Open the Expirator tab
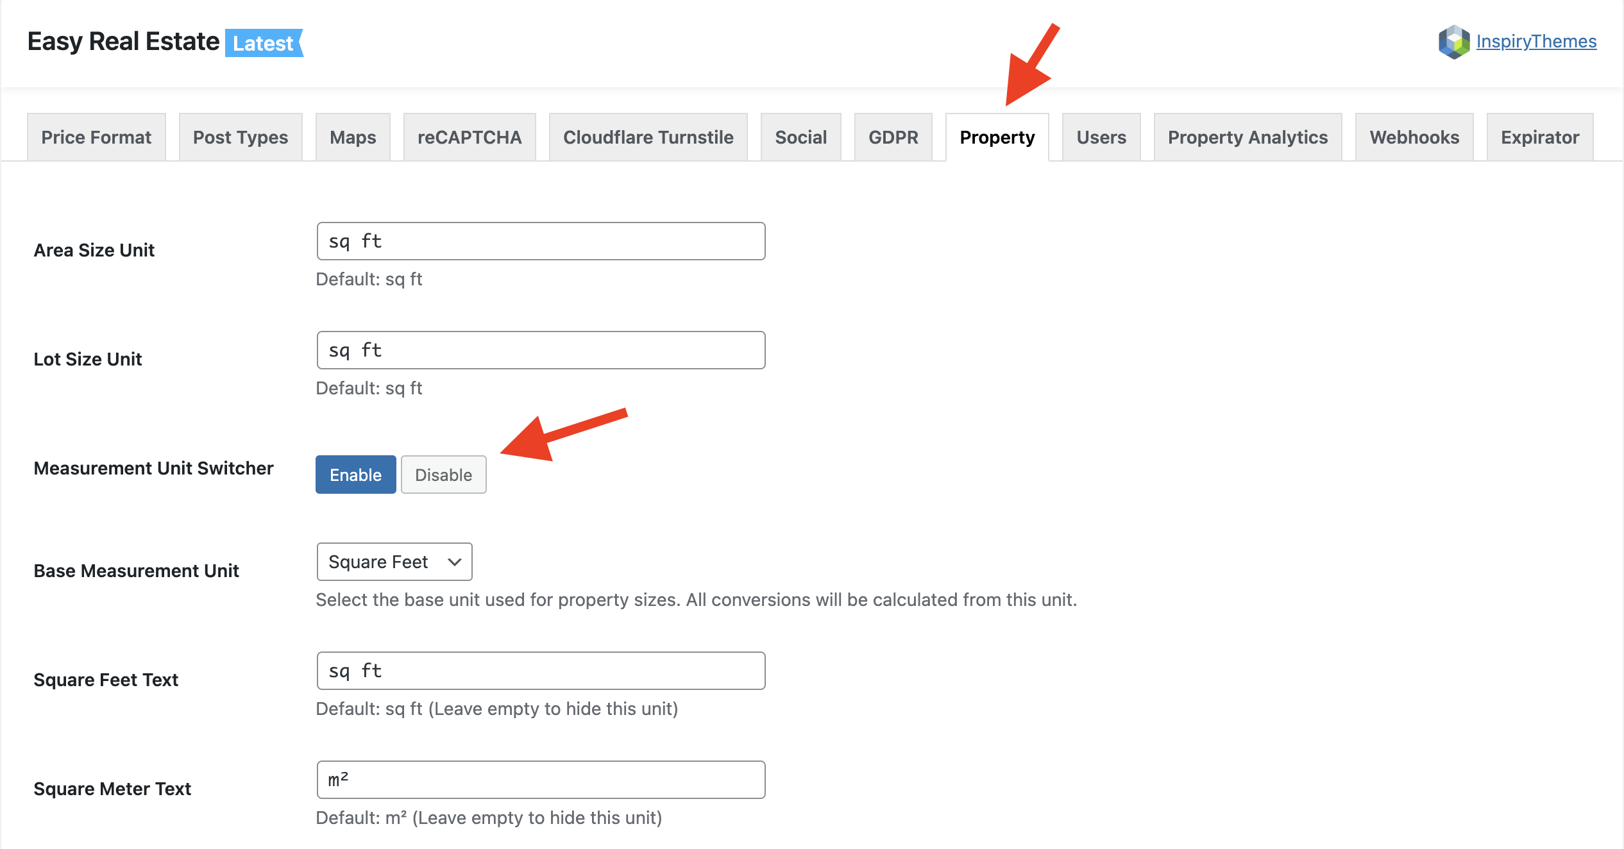Viewport: 1624px width, 849px height. (x=1539, y=137)
